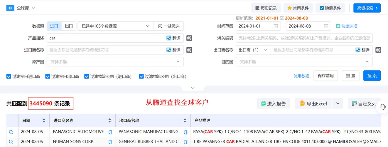Click 翻译 icon in 进口商名称 field
This screenshot has height=147, width=388.
tap(173, 50)
